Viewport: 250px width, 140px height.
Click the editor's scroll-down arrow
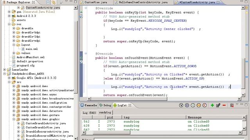click(243, 95)
